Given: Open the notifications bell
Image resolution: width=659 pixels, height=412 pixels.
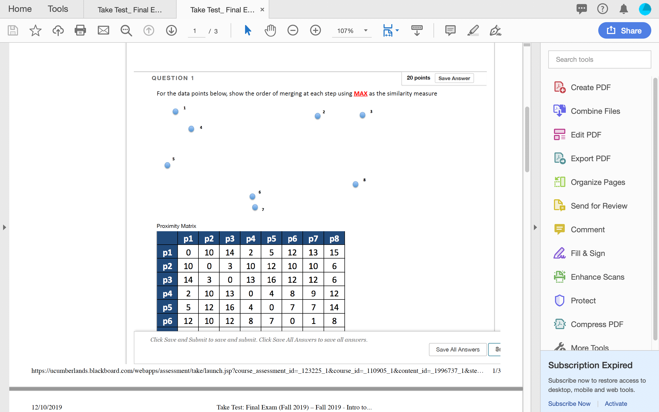Looking at the screenshot, I should (x=623, y=9).
